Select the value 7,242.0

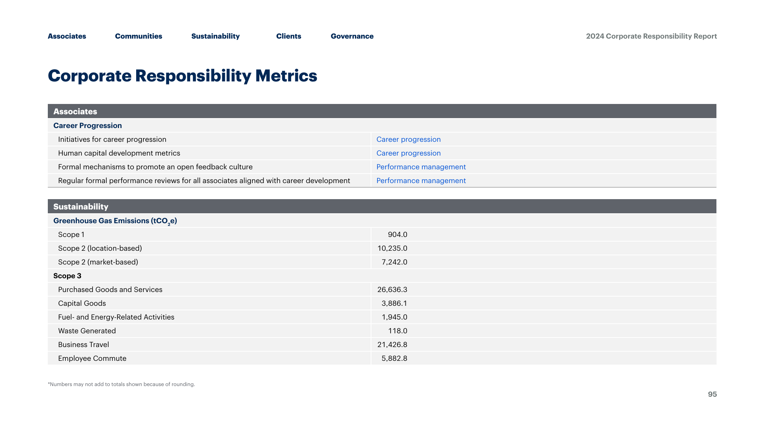[394, 262]
